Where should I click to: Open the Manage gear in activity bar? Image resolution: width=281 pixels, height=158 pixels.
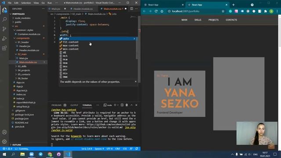(4, 142)
